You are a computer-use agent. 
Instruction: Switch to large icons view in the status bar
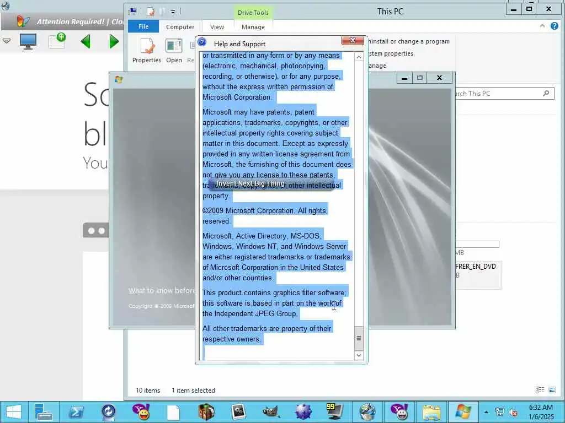coord(552,390)
